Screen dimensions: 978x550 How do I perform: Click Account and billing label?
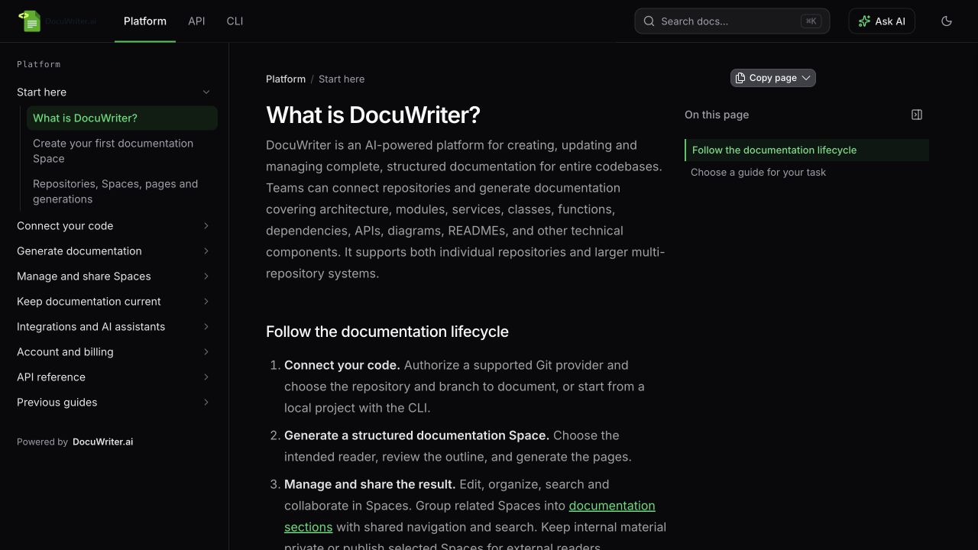pyautogui.click(x=65, y=352)
